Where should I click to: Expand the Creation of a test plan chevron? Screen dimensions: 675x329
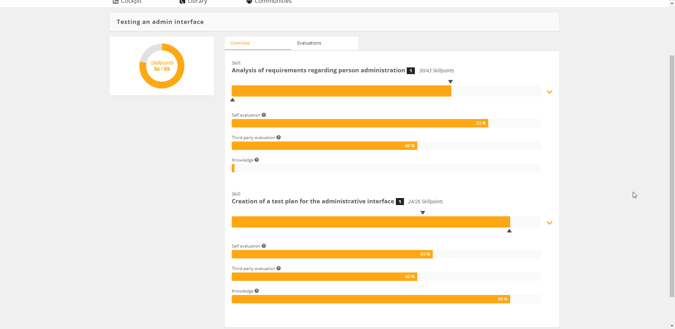[549, 223]
